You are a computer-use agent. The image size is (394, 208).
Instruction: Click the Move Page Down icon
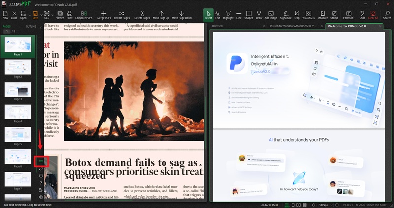coord(182,15)
